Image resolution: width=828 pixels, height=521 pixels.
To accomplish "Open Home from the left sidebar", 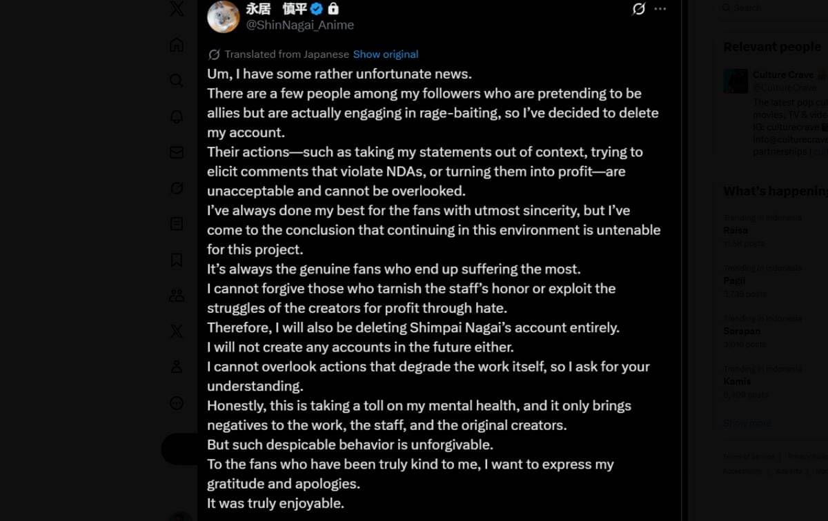I will (177, 45).
